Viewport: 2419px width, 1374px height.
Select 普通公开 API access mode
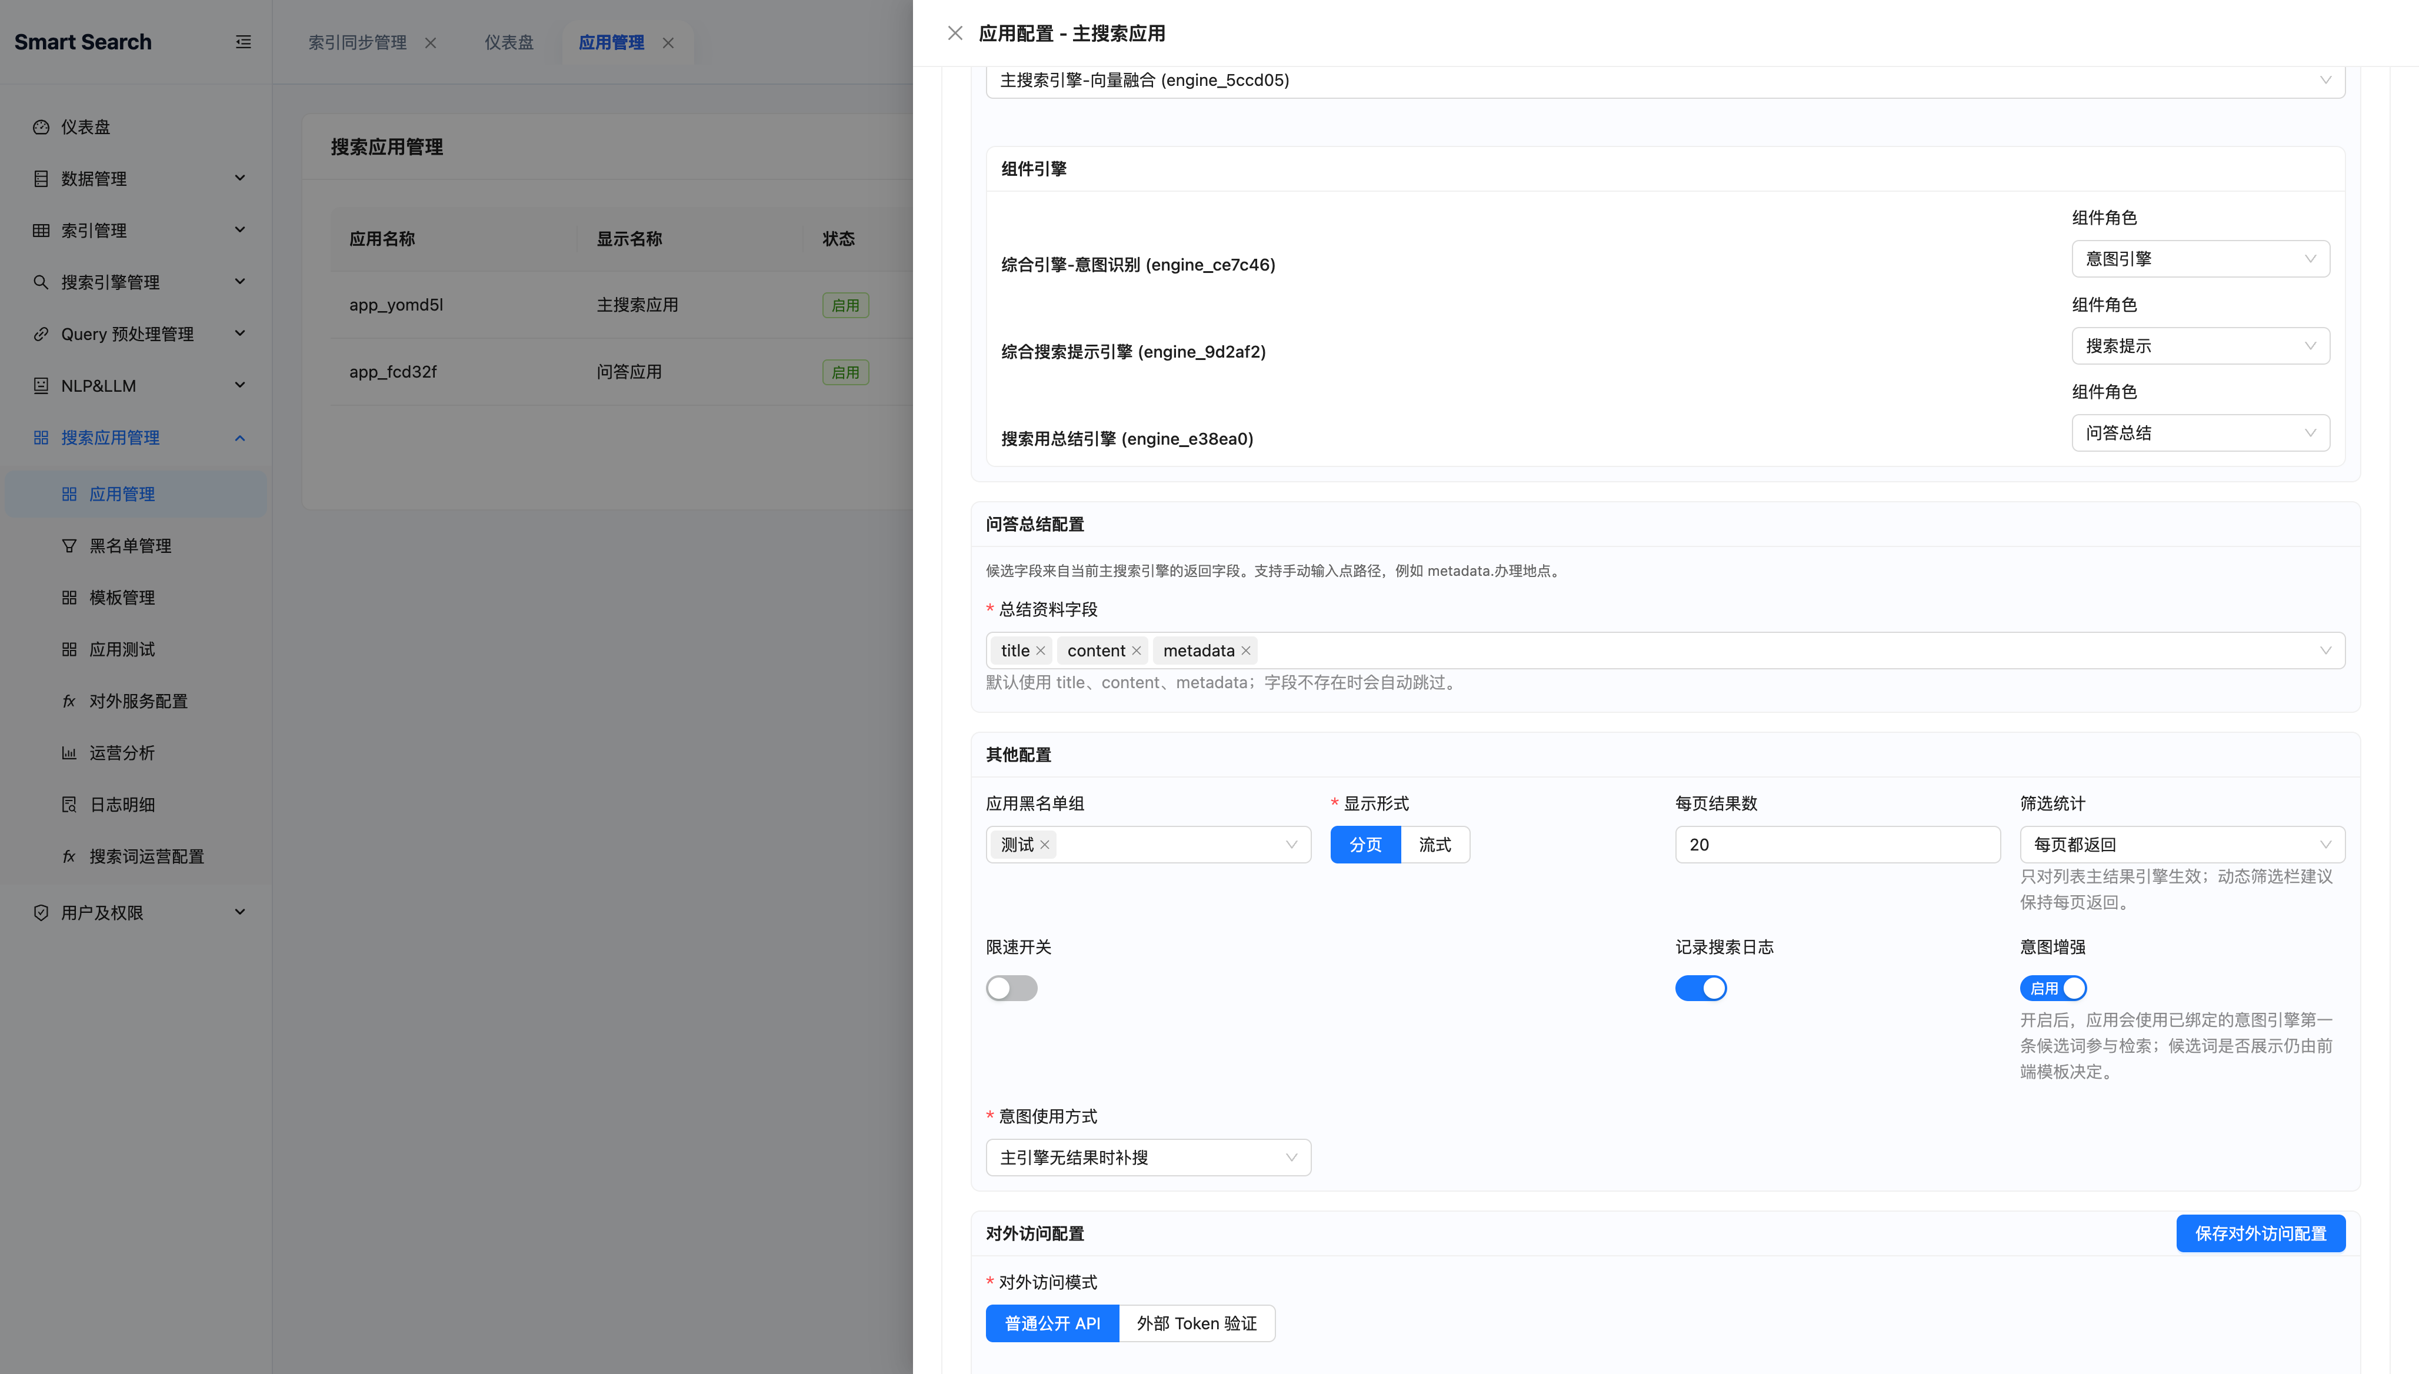tap(1052, 1324)
